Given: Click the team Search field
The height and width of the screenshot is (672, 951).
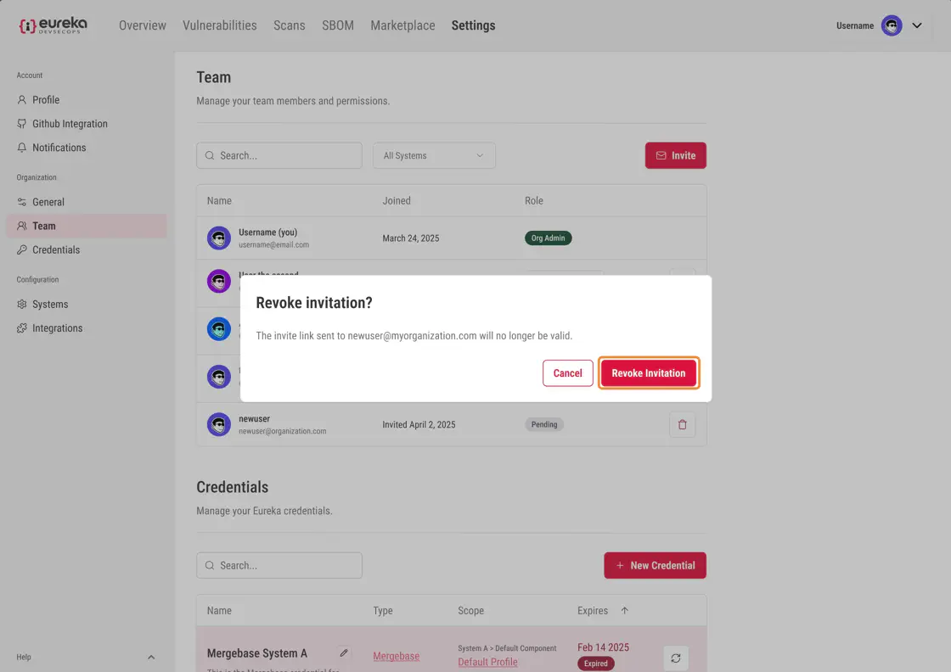Looking at the screenshot, I should pos(279,155).
